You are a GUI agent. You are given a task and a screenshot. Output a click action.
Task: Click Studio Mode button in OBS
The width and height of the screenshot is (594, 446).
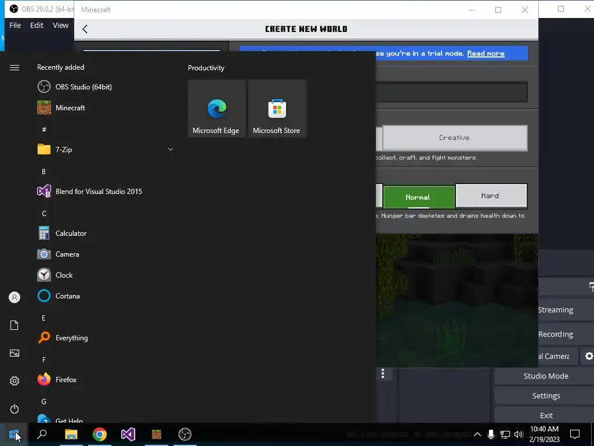[x=545, y=376]
